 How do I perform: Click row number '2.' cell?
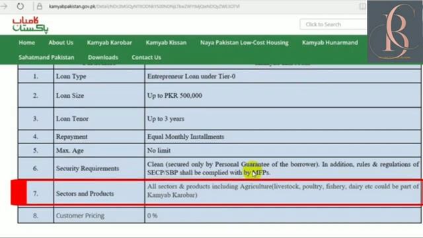(x=36, y=95)
